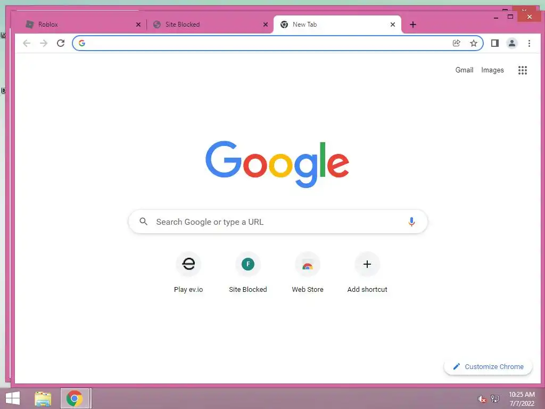Open the Google apps grid
Viewport: 545px width, 409px height.
pos(523,70)
